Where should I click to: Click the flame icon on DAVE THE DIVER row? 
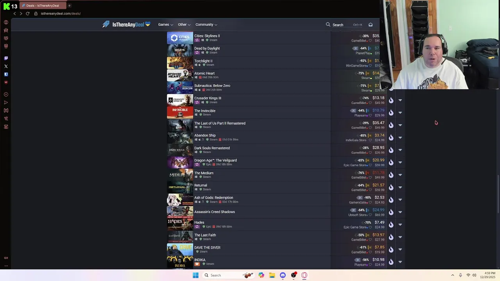[x=391, y=249]
